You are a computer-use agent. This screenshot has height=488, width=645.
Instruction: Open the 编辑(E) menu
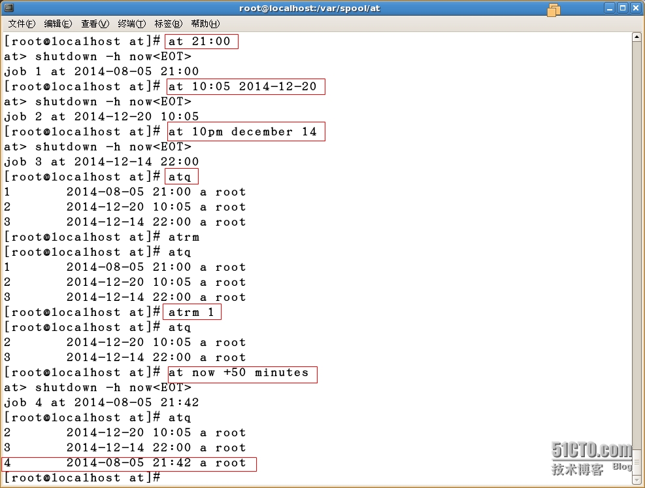[58, 24]
